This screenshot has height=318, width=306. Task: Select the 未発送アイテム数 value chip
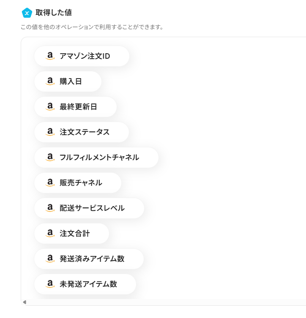pos(88,284)
